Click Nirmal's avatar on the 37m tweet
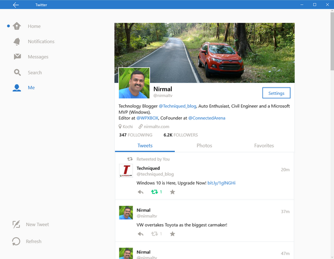This screenshot has width=334, height=259. tap(126, 213)
